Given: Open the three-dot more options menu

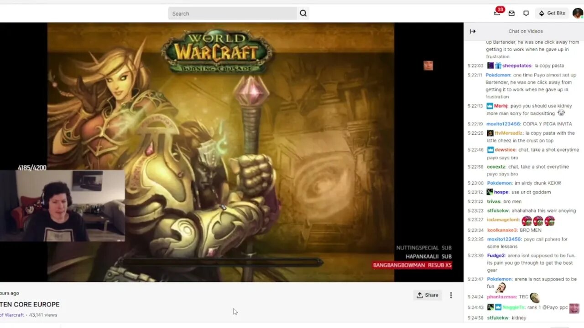Looking at the screenshot, I should (x=451, y=295).
